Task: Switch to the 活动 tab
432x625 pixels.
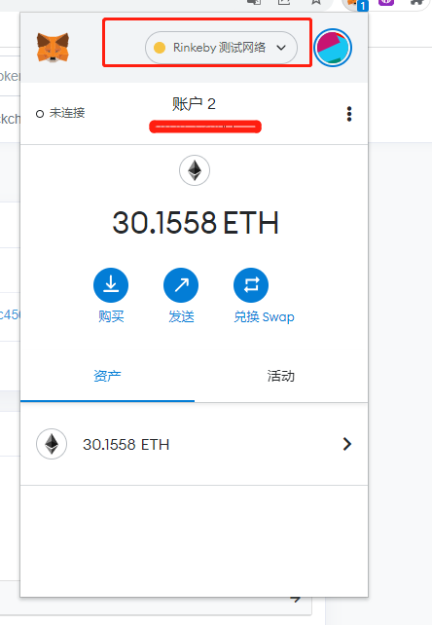Action: pos(281,376)
